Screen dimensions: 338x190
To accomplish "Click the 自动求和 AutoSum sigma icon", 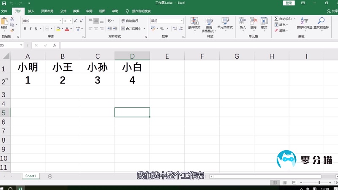I will pos(276,19).
